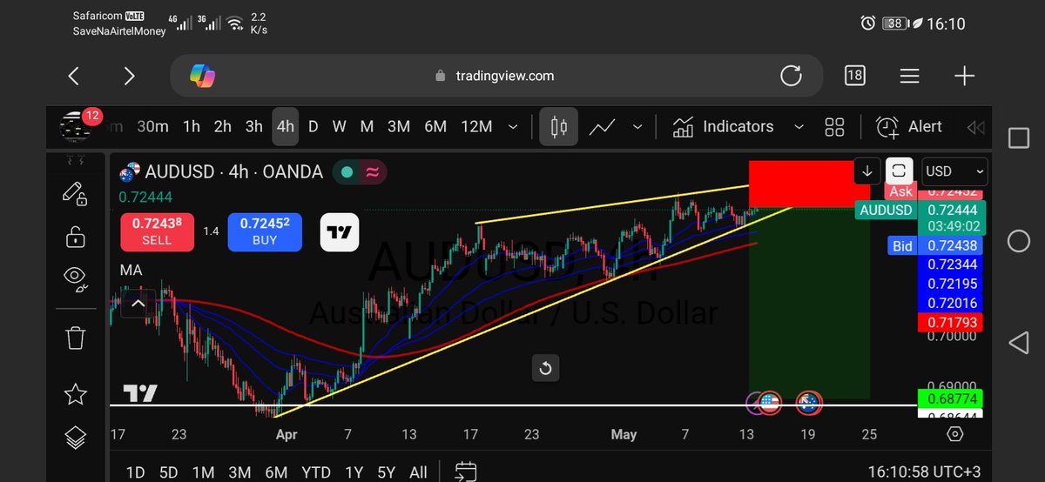Reset chart view with circular arrow button
1045x482 pixels.
[545, 368]
